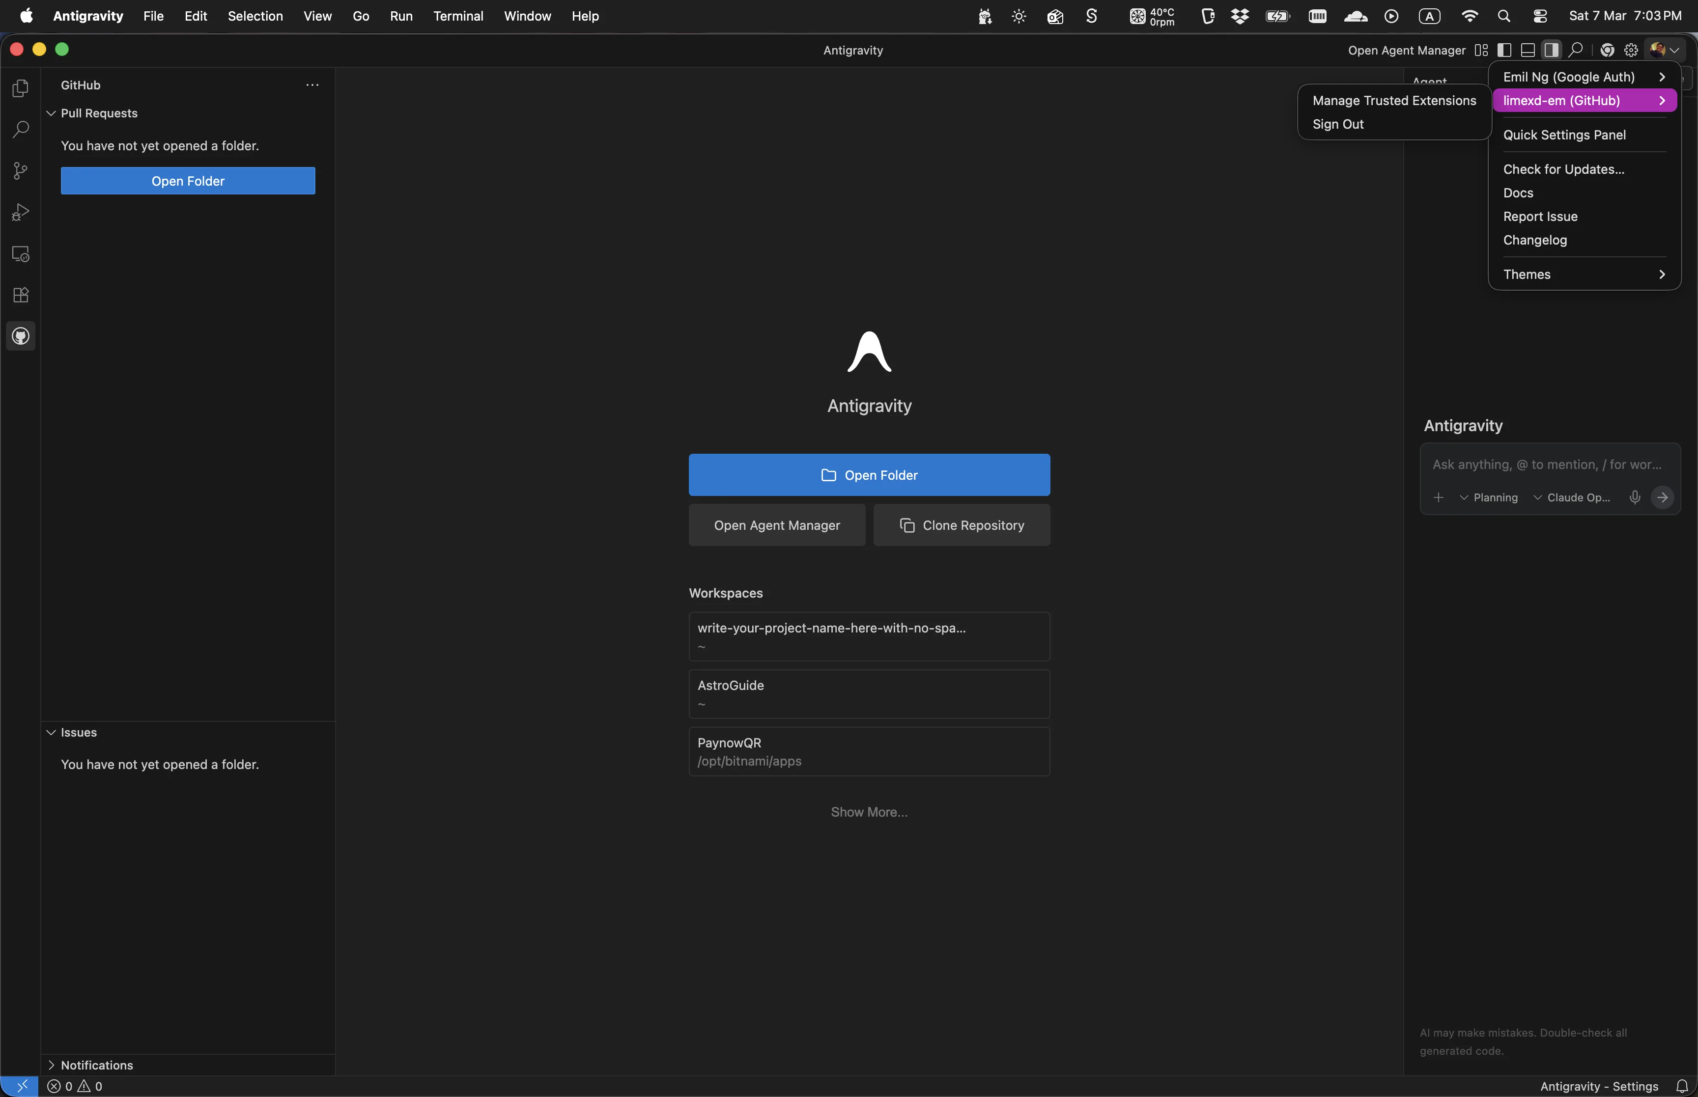Image resolution: width=1698 pixels, height=1097 pixels.
Task: Click Sign Out in the submenu
Action: point(1394,124)
